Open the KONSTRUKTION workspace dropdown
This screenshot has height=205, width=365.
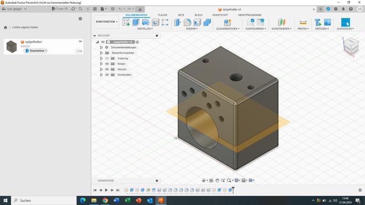106,22
